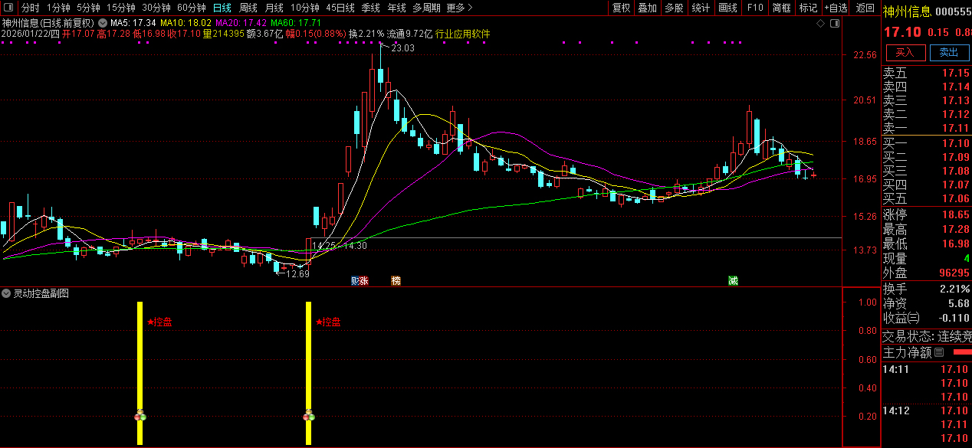Screen dimensions: 972x448
Task: Click the MA60: 17.71 indicator label
Action: 296,23
